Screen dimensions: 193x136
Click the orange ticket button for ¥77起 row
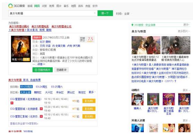click(89, 109)
